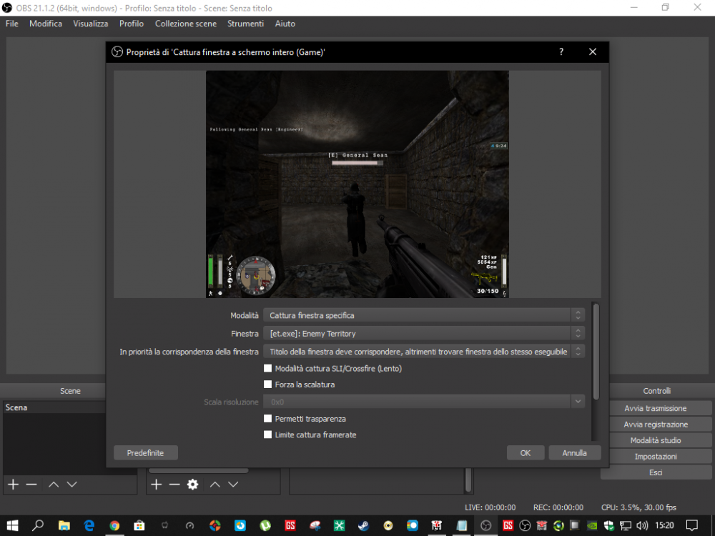Viewport: 715px width, 536px height.
Task: Open the Visualizza menu
Action: click(90, 24)
